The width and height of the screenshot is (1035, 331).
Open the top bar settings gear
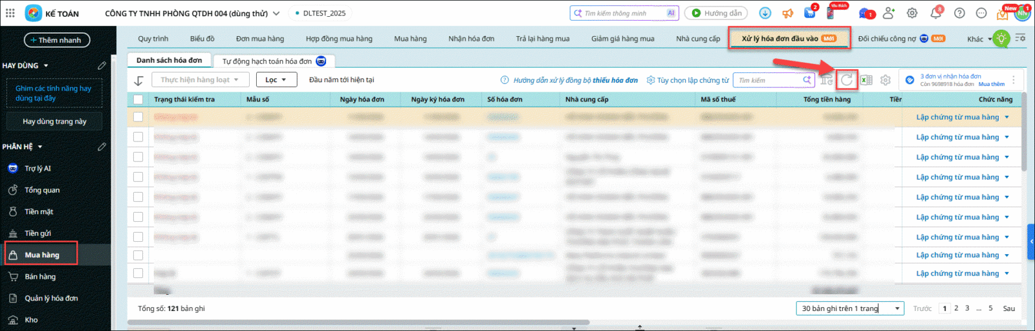[912, 14]
